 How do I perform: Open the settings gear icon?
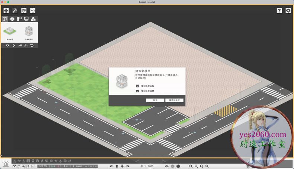click(288, 11)
